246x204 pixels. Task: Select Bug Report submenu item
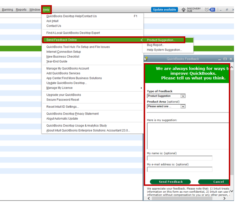click(x=168, y=45)
